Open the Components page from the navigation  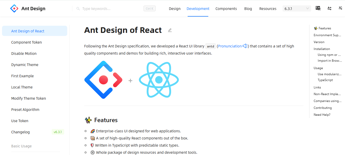click(226, 8)
